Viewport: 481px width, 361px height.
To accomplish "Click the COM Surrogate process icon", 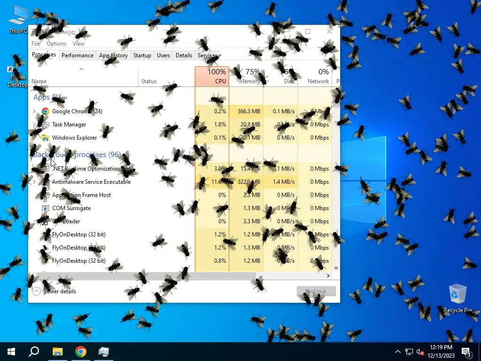I will (46, 208).
